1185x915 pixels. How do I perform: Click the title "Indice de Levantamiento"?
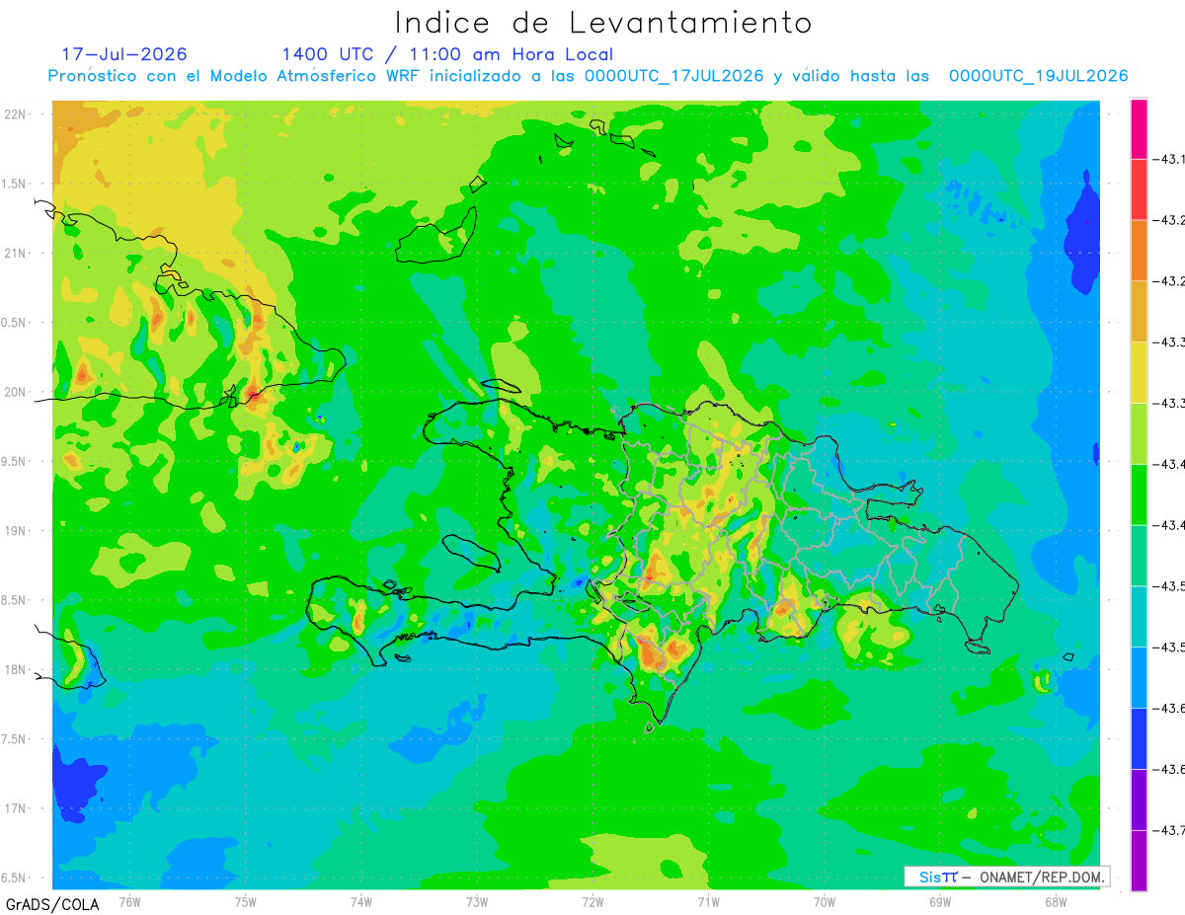click(603, 23)
